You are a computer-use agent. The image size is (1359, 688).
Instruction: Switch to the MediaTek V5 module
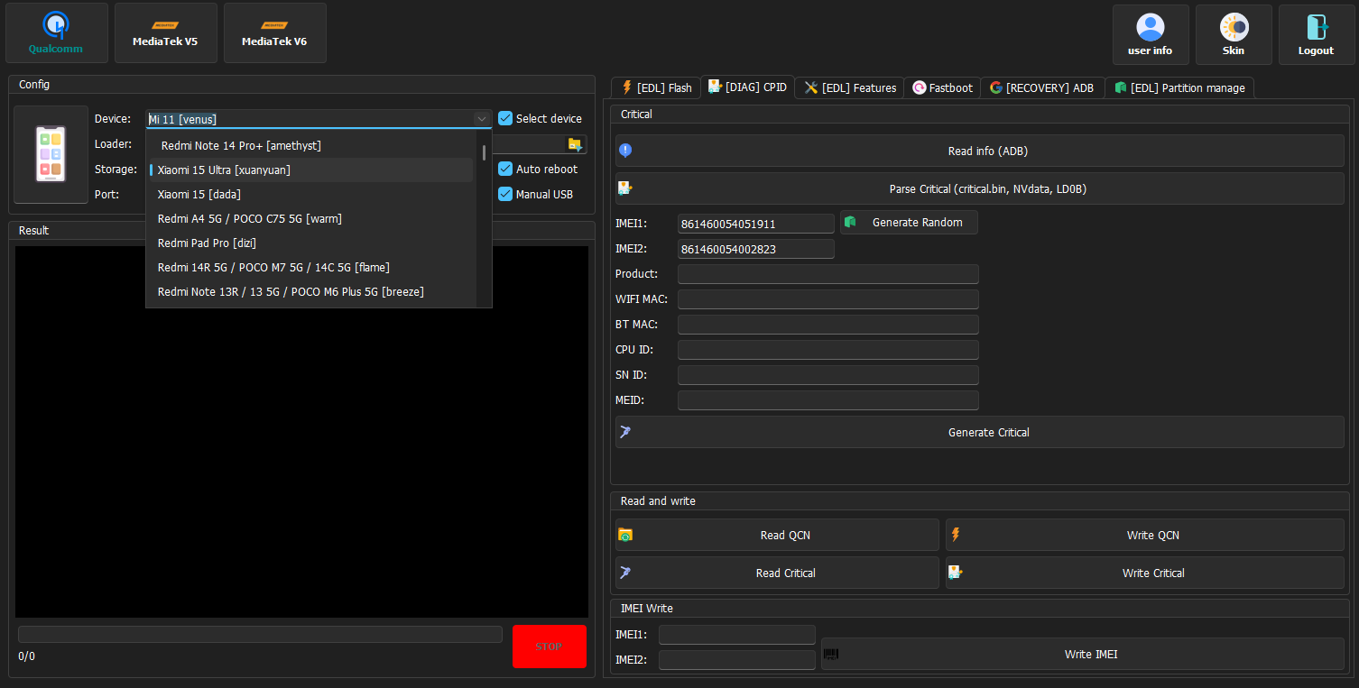(x=165, y=33)
